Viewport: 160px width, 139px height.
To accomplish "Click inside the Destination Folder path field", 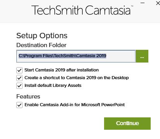I will click(x=76, y=56).
